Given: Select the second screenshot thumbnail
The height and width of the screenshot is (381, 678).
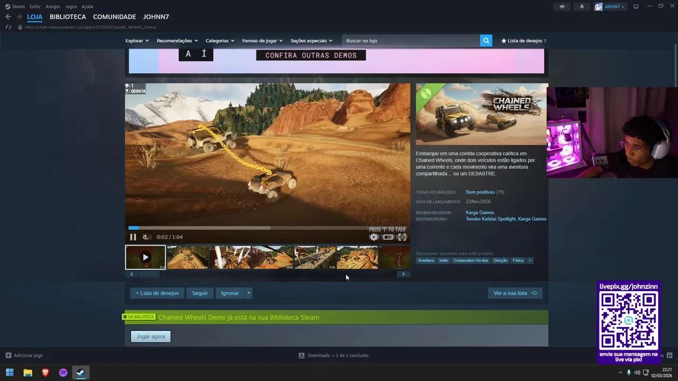Looking at the screenshot, I should 188,257.
